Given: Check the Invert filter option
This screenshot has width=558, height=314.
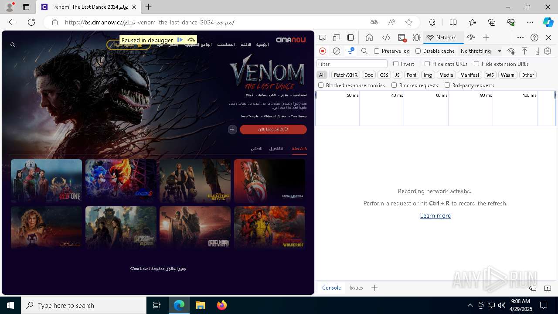Looking at the screenshot, I should (396, 64).
